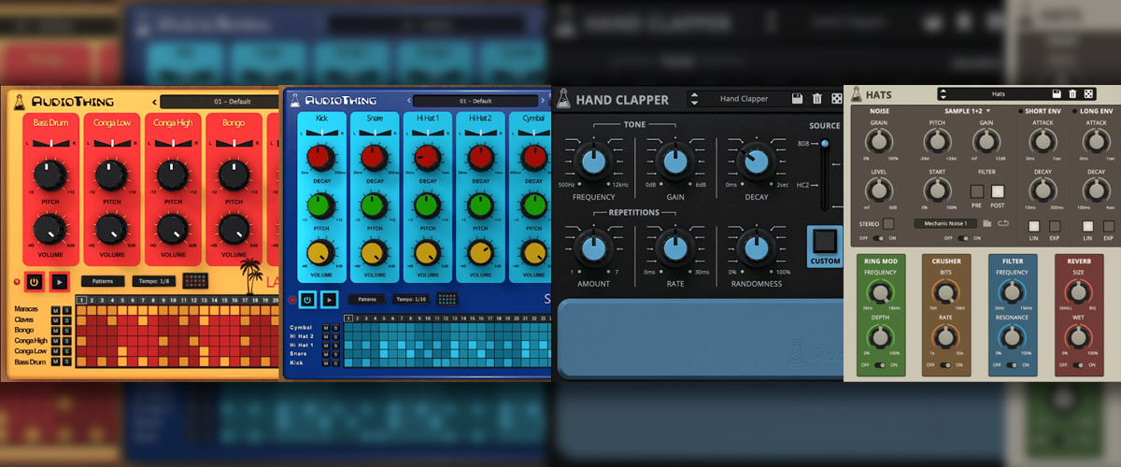Toggle the Filter off/on switch
The height and width of the screenshot is (467, 1121).
pyautogui.click(x=1013, y=365)
